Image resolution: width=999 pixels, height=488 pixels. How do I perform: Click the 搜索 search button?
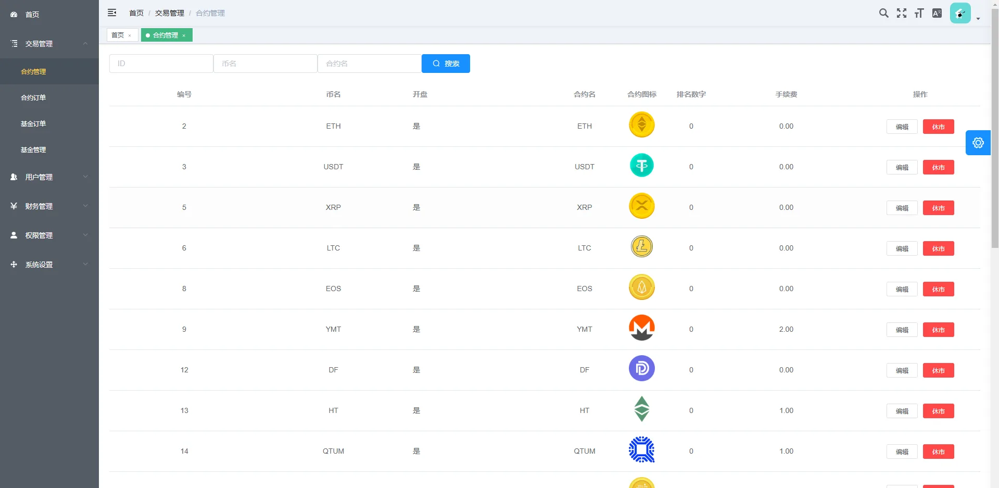click(446, 63)
